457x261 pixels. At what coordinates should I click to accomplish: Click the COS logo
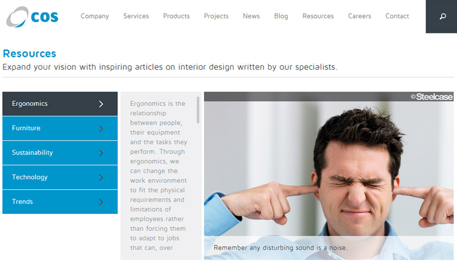point(32,17)
